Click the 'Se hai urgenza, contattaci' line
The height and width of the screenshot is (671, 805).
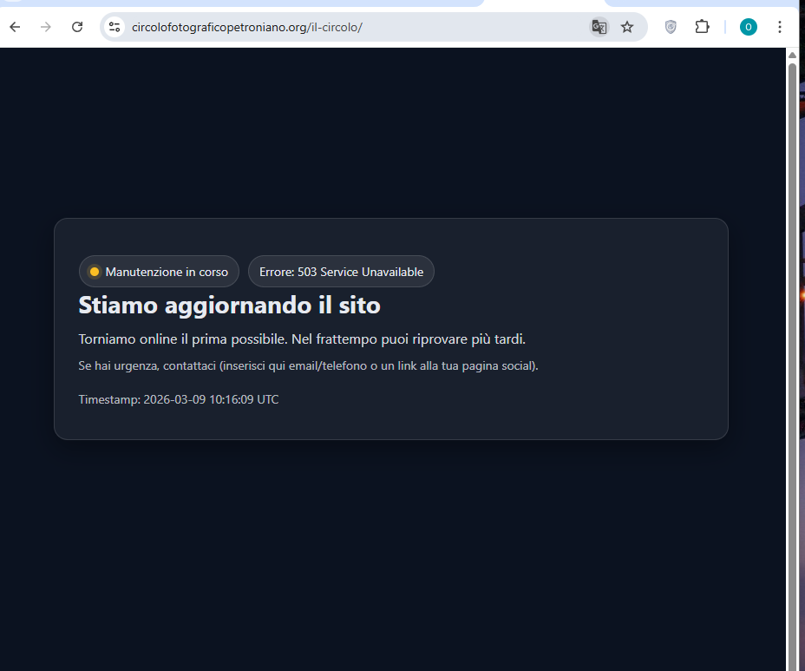(308, 365)
